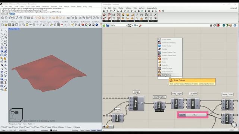Screen dimensions: 239x134
Task: Toggle the Perp osnap checkbox
Action: click(35, 127)
